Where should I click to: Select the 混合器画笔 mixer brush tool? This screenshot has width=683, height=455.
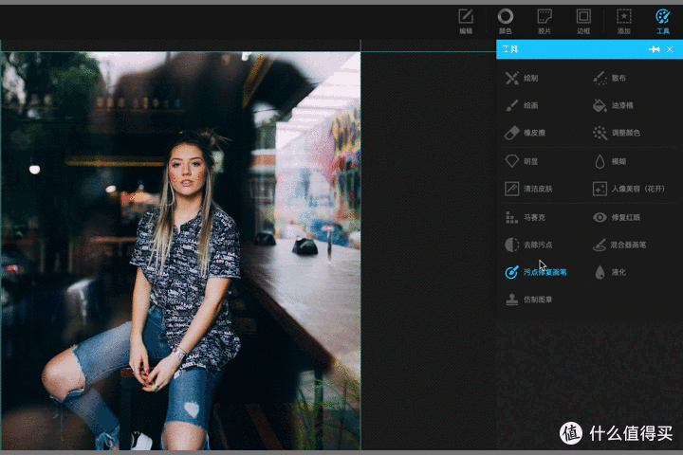[x=619, y=245]
